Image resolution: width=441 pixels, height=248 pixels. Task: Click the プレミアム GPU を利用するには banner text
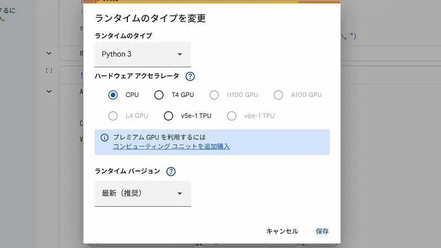tap(163, 137)
